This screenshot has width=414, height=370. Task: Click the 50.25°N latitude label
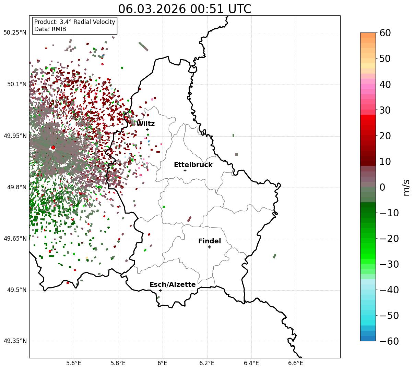(x=15, y=33)
